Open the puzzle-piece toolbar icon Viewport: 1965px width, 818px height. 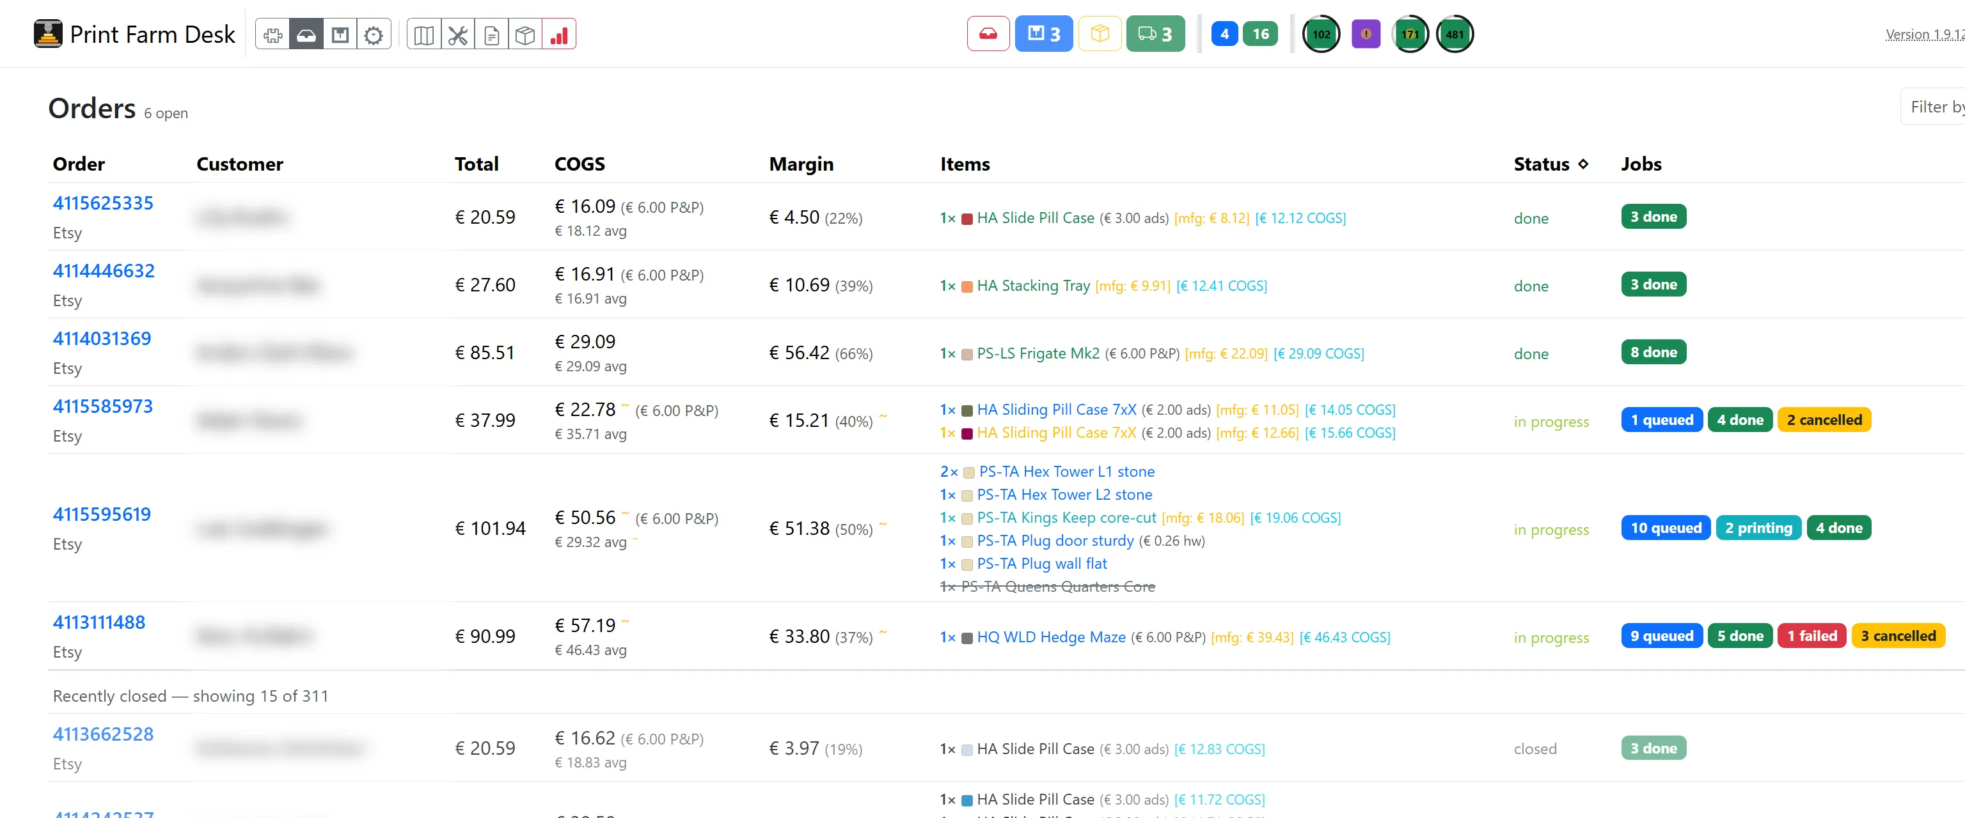coord(272,35)
